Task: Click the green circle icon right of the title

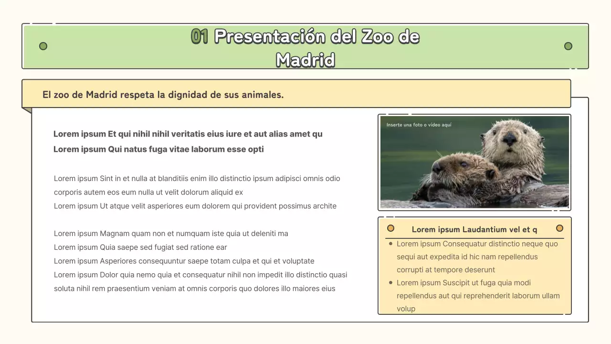Action: click(x=568, y=46)
